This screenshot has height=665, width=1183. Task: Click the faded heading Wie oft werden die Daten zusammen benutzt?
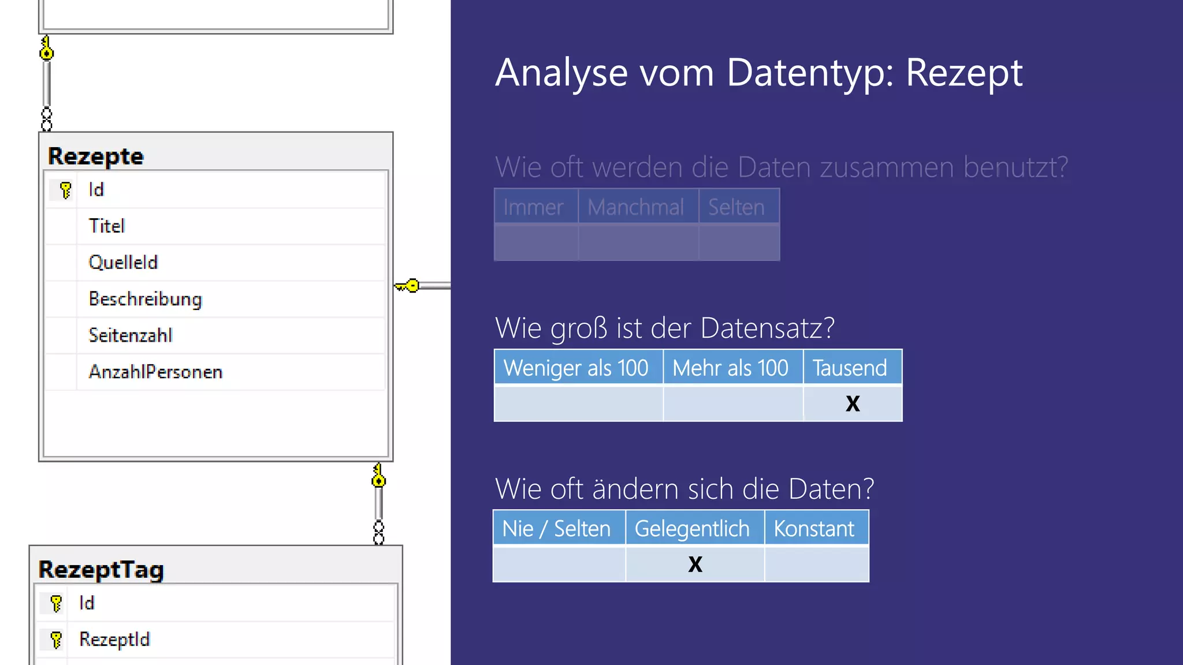(x=782, y=167)
